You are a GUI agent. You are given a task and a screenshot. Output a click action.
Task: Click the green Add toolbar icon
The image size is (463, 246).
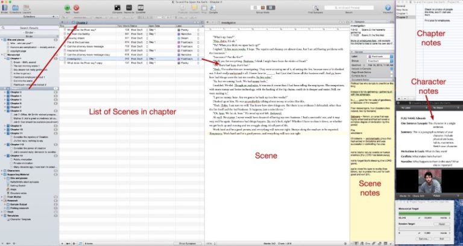click(68, 8)
